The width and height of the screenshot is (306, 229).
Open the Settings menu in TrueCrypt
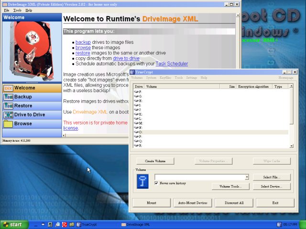[x=191, y=78]
